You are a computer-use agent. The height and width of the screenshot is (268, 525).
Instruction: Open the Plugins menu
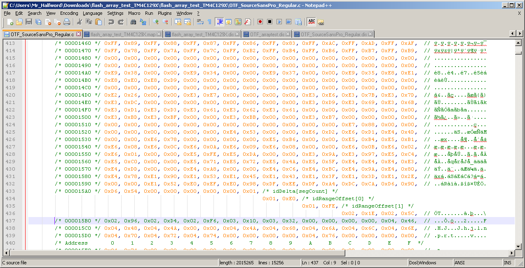point(164,13)
